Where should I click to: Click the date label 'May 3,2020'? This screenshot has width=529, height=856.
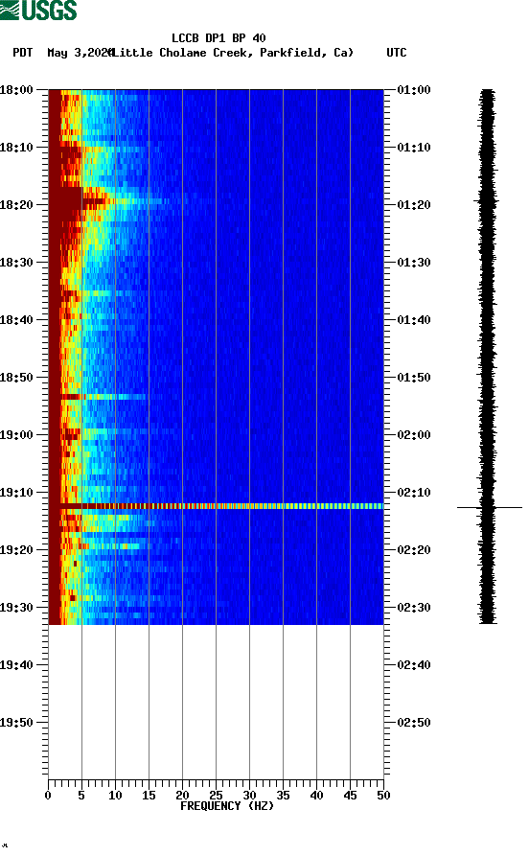(80, 53)
